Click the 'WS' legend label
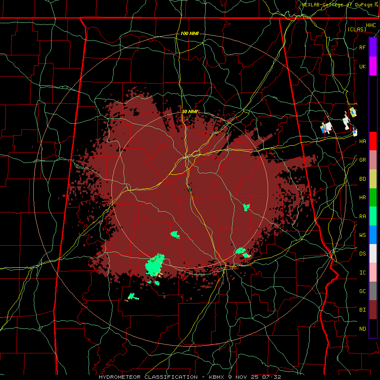The image size is (380, 380). pyautogui.click(x=362, y=235)
